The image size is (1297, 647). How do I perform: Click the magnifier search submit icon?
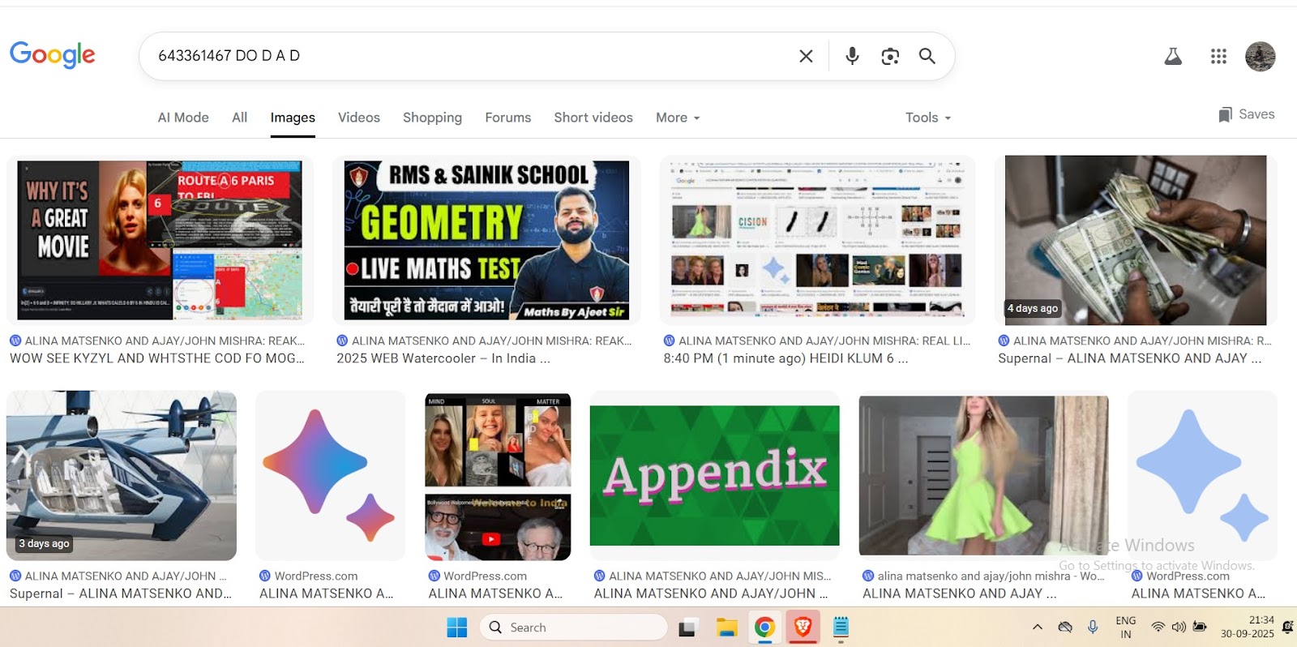coord(927,56)
